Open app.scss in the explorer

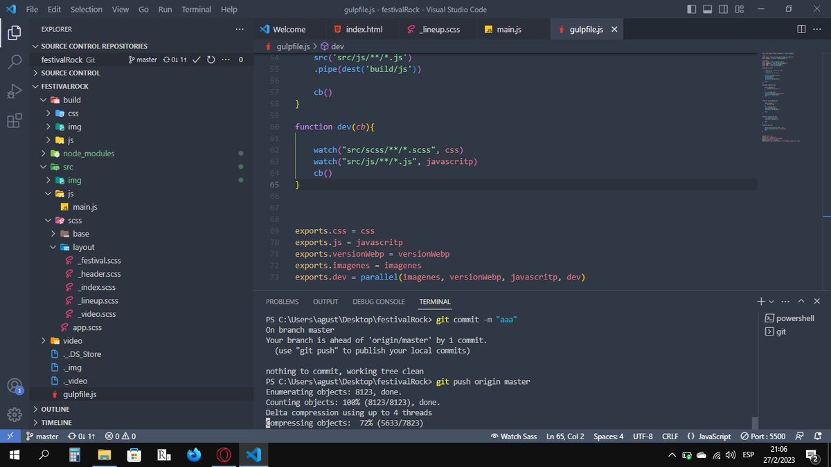pos(87,327)
